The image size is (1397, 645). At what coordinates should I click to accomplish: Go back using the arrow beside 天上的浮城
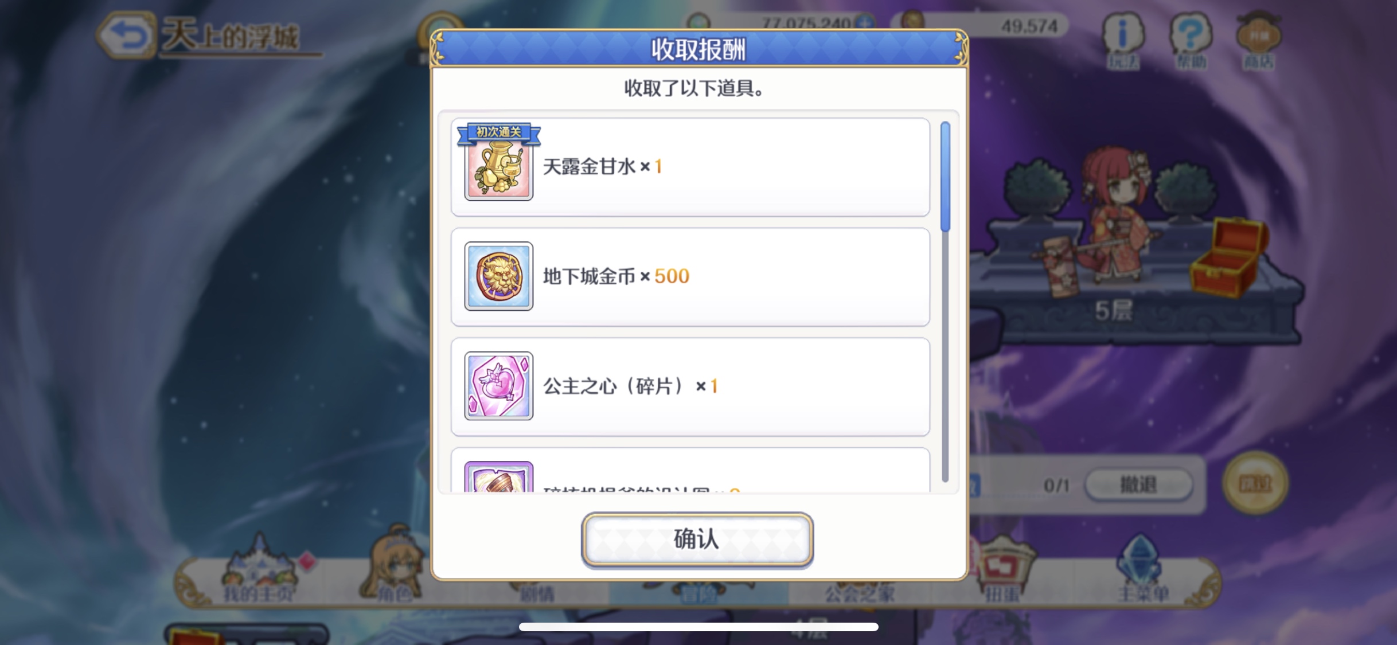(x=127, y=36)
